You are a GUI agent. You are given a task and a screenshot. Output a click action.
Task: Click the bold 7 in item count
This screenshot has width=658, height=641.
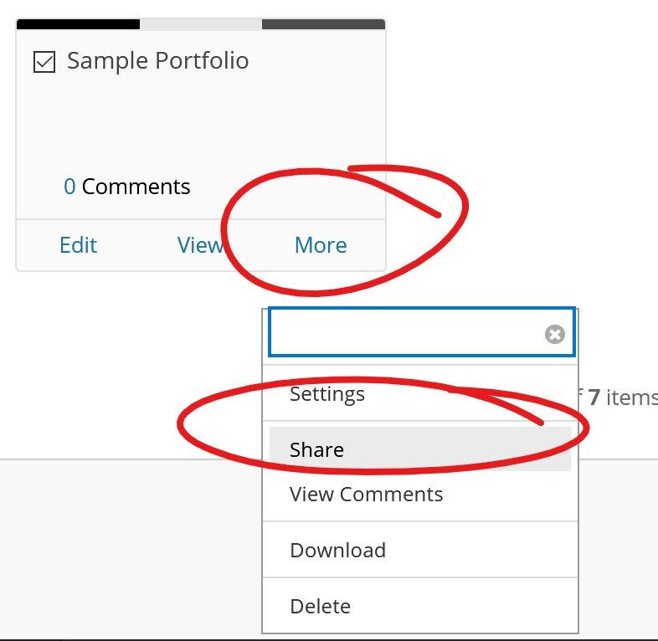click(594, 397)
